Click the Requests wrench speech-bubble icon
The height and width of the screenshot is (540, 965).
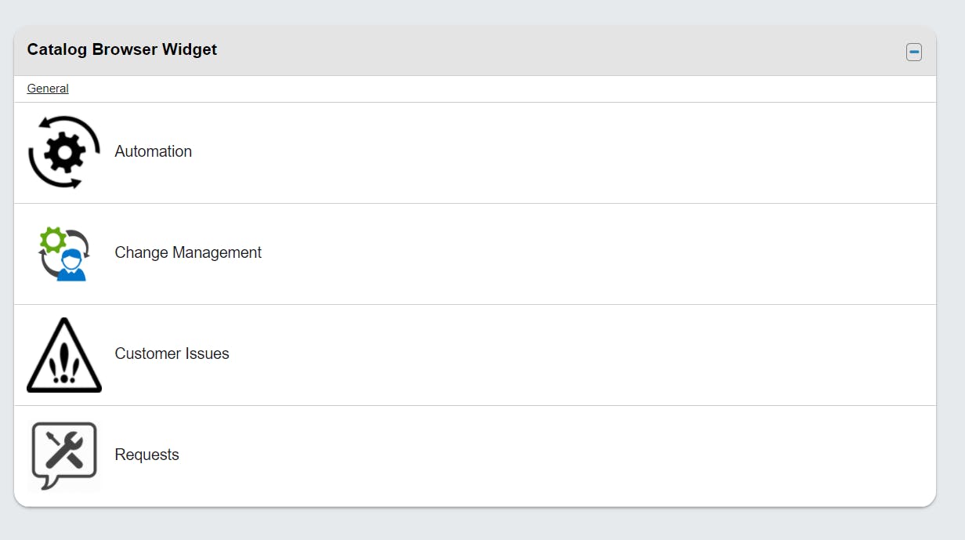64,455
